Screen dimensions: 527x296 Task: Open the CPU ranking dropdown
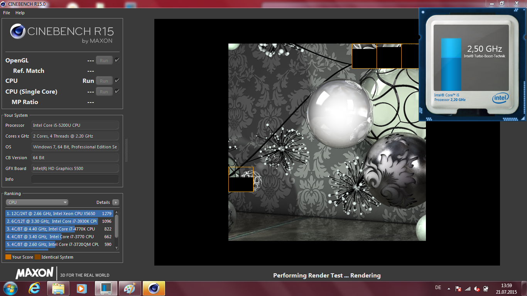(37, 202)
